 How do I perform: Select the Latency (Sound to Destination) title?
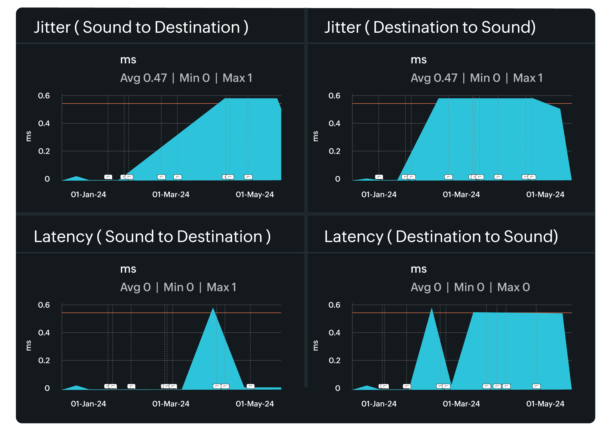pyautogui.click(x=152, y=236)
